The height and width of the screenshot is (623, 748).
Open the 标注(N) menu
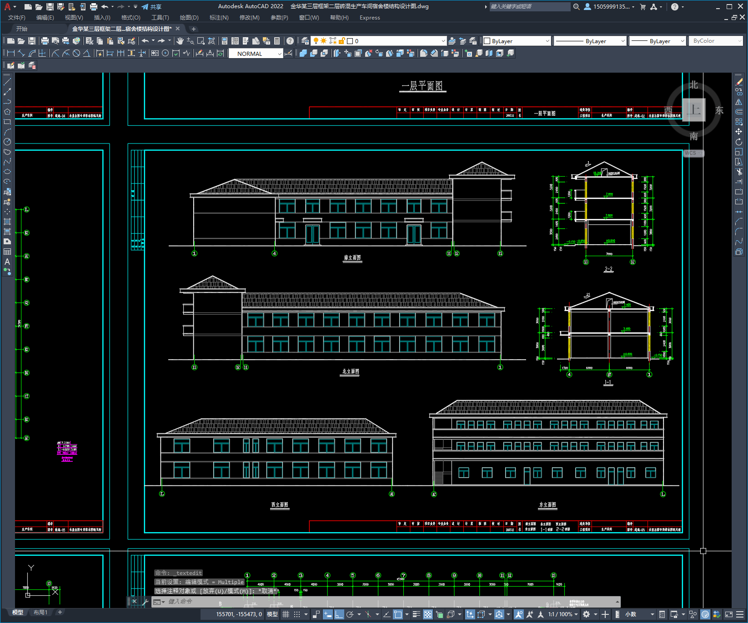click(219, 18)
